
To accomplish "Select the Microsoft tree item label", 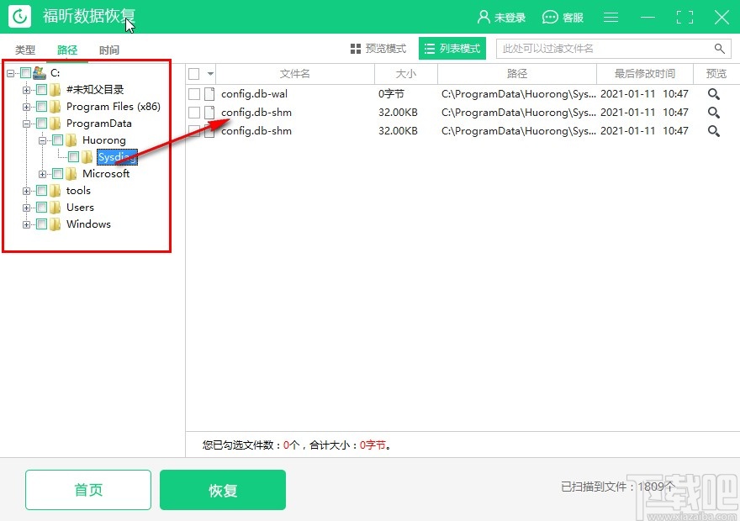I will click(x=106, y=173).
